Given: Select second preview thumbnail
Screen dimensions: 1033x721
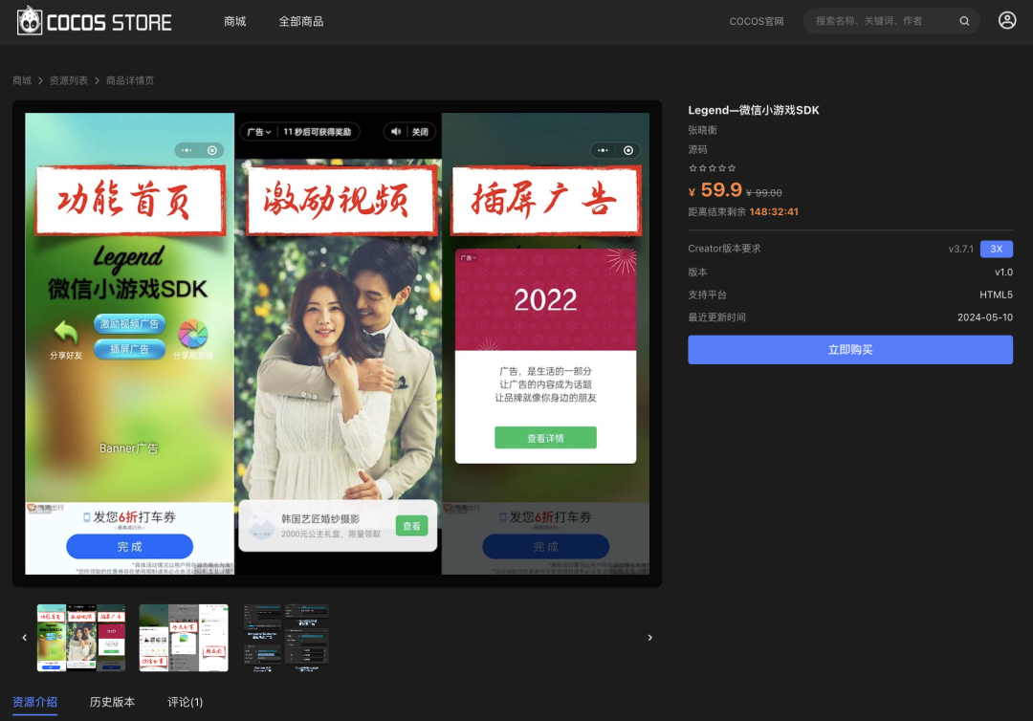Looking at the screenshot, I should [x=184, y=638].
